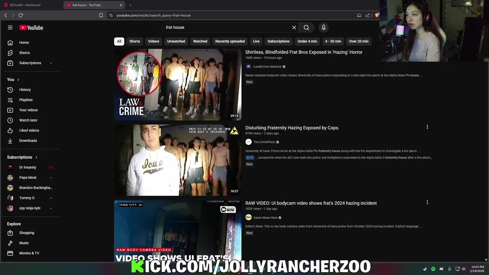Open 'Disturbing Fraternity Hazing Exposed by Cops' title
Viewport: 489px width, 275px height.
coord(292,128)
